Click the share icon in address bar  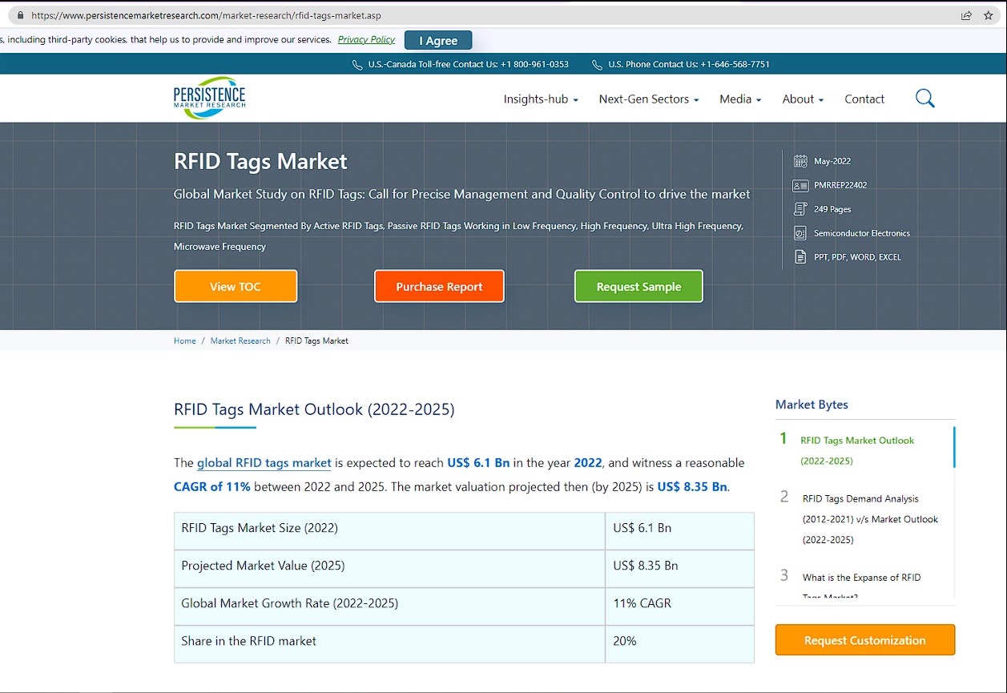pyautogui.click(x=966, y=14)
